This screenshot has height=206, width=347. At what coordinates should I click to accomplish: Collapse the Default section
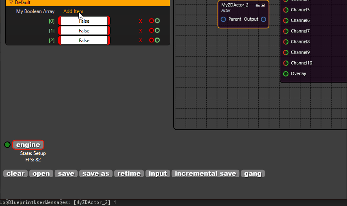coord(11,2)
